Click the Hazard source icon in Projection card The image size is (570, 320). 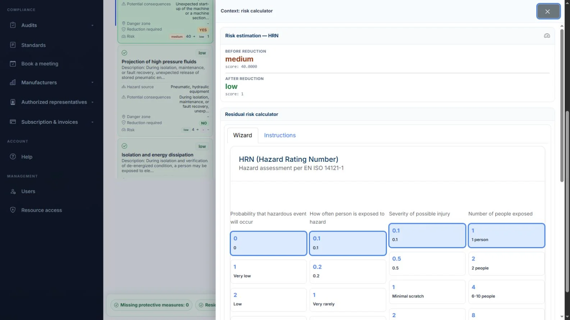124,87
